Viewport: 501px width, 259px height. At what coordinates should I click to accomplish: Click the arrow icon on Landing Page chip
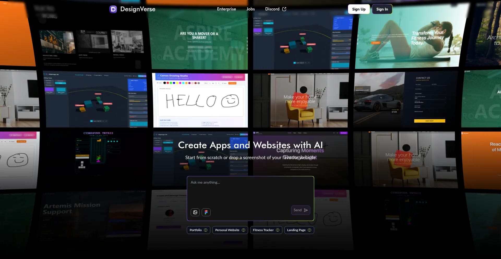click(309, 230)
